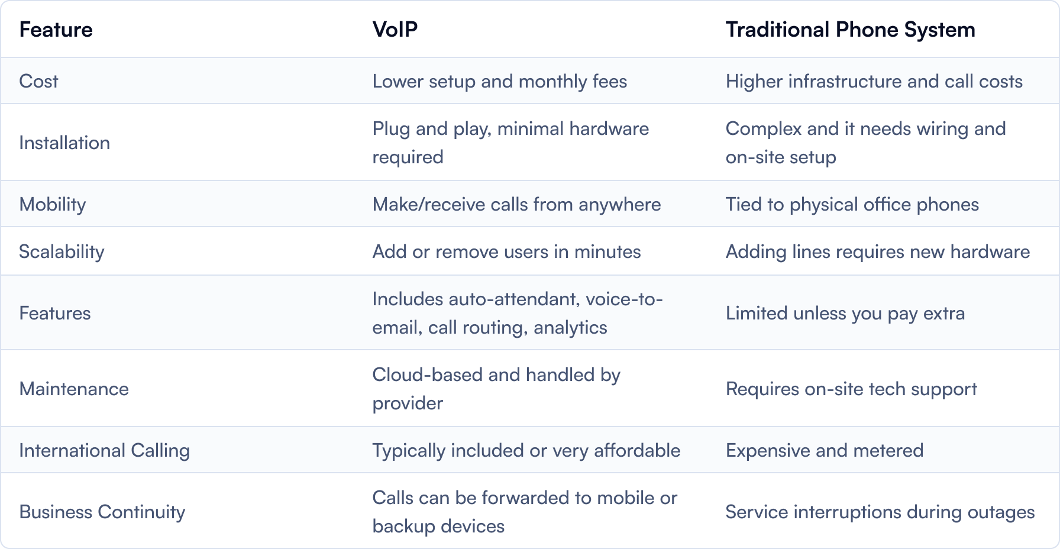The width and height of the screenshot is (1060, 549).
Task: Select the Features row label
Action: pos(55,313)
